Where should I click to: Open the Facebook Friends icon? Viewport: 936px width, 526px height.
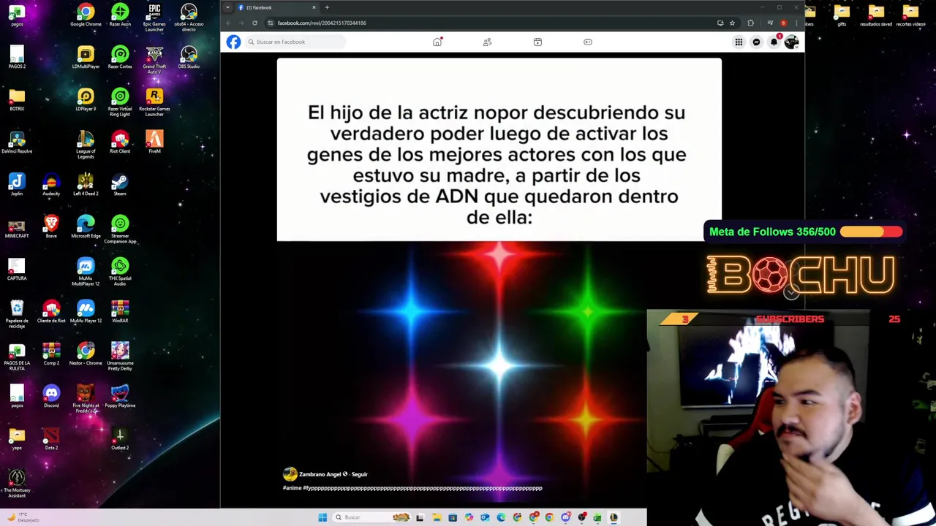(x=487, y=42)
